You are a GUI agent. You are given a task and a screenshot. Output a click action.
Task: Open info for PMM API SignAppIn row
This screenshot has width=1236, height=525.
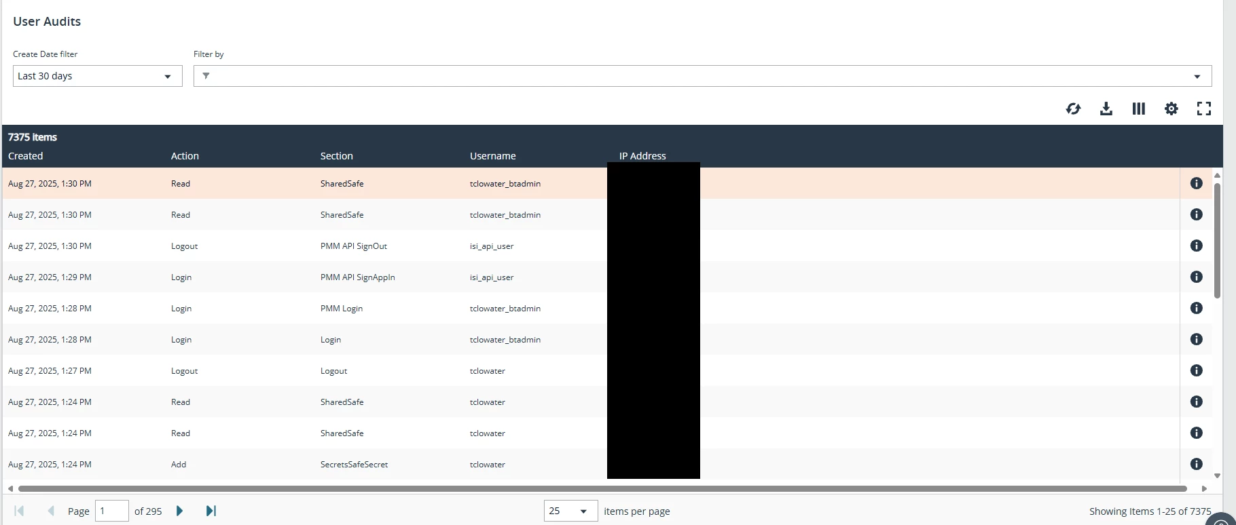1197,277
